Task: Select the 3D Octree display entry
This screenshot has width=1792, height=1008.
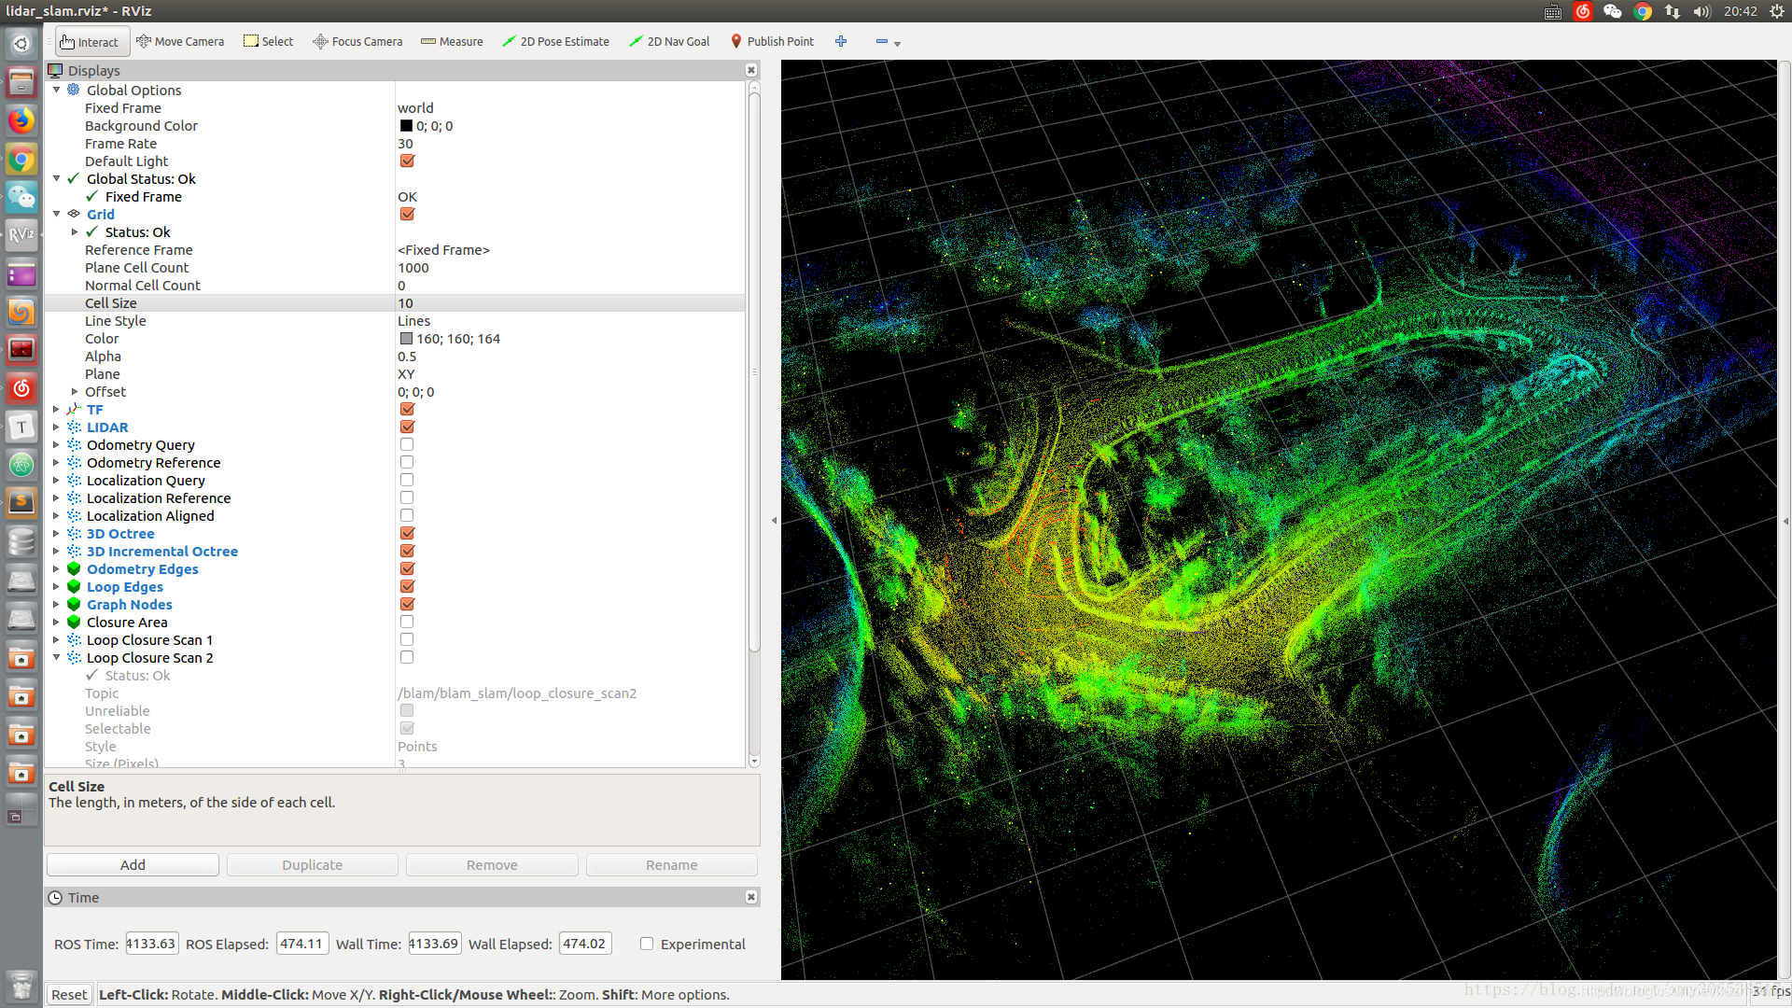Action: (120, 534)
